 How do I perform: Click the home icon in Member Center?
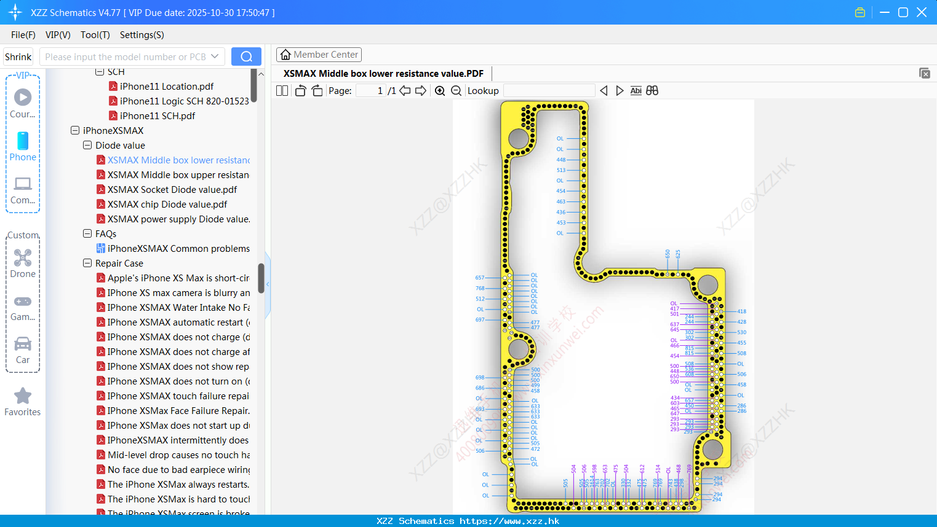[x=285, y=55]
